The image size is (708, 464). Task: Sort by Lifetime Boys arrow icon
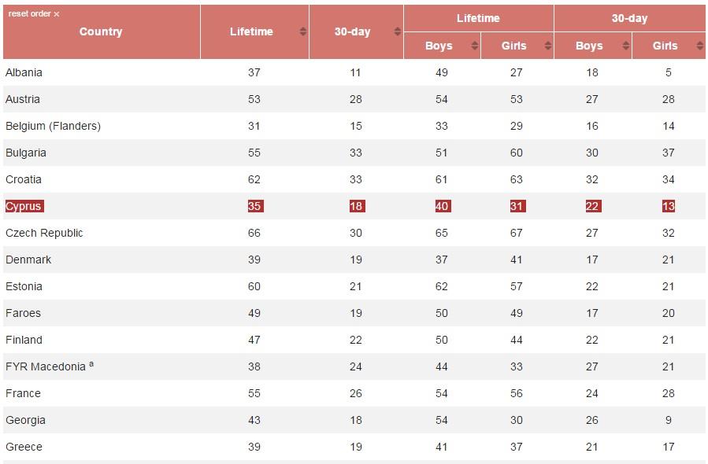[x=475, y=46]
